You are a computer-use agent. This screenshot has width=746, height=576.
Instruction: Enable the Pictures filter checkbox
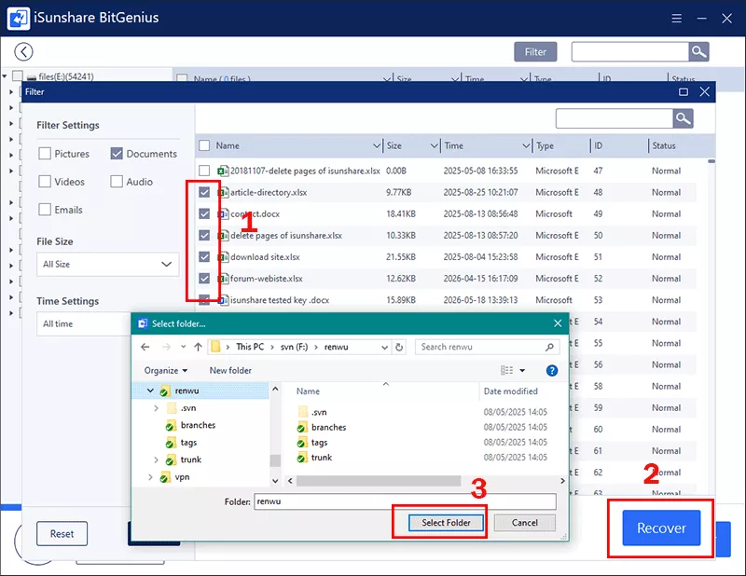(x=45, y=153)
